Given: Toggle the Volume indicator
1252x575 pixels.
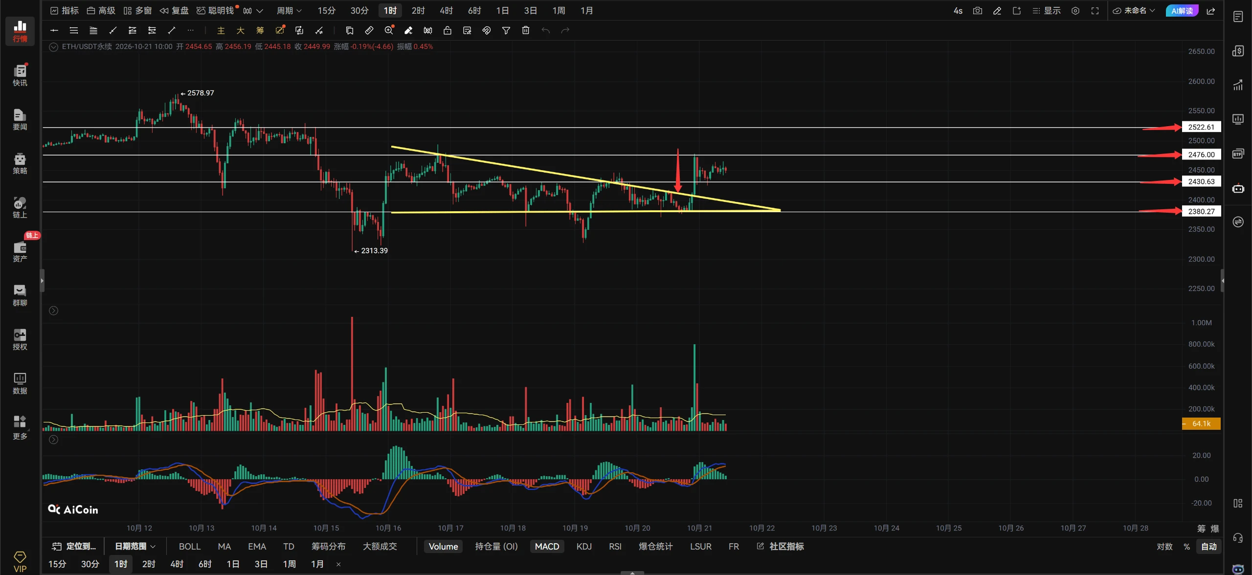Looking at the screenshot, I should (443, 546).
